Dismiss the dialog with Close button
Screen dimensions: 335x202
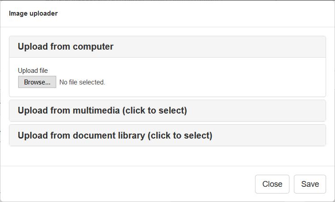(272, 184)
